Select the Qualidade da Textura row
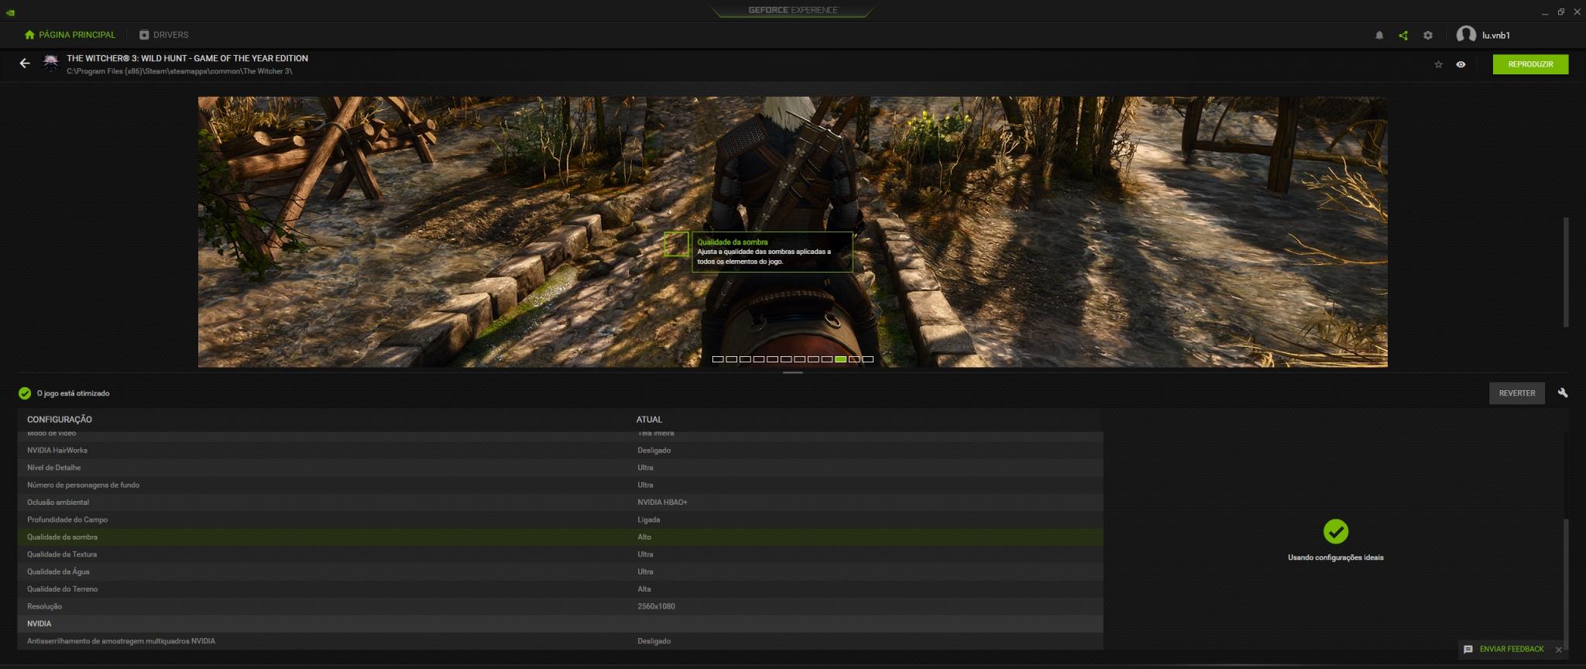Image resolution: width=1586 pixels, height=669 pixels. point(561,554)
